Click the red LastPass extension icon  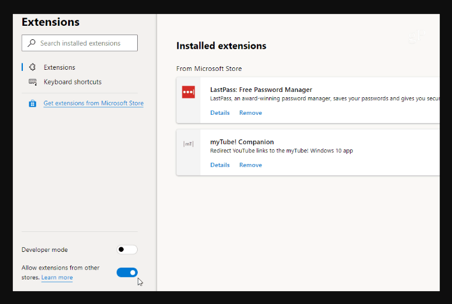[x=188, y=92]
